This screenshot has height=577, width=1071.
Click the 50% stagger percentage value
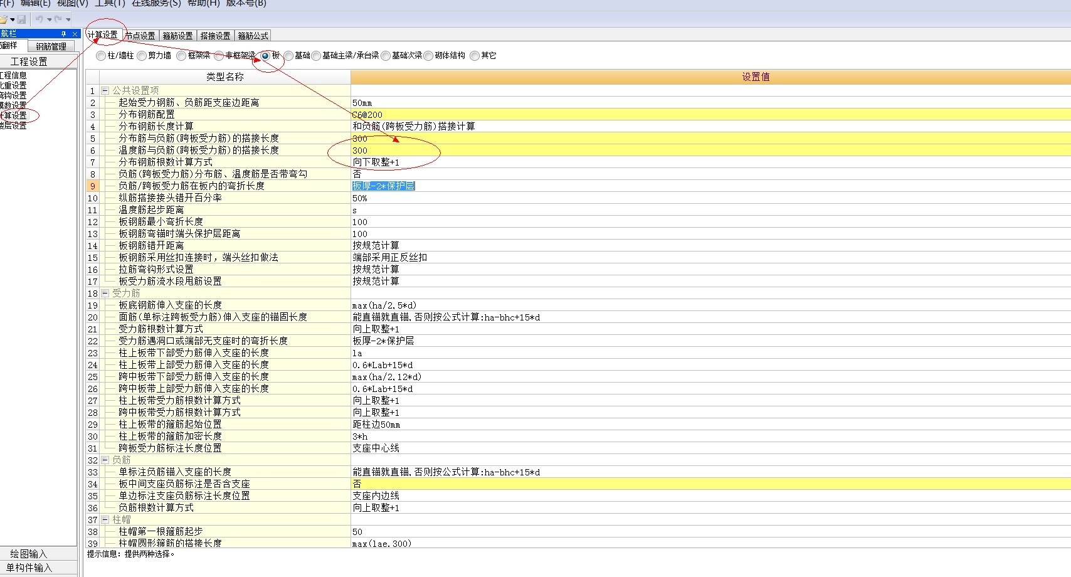pyautogui.click(x=711, y=198)
